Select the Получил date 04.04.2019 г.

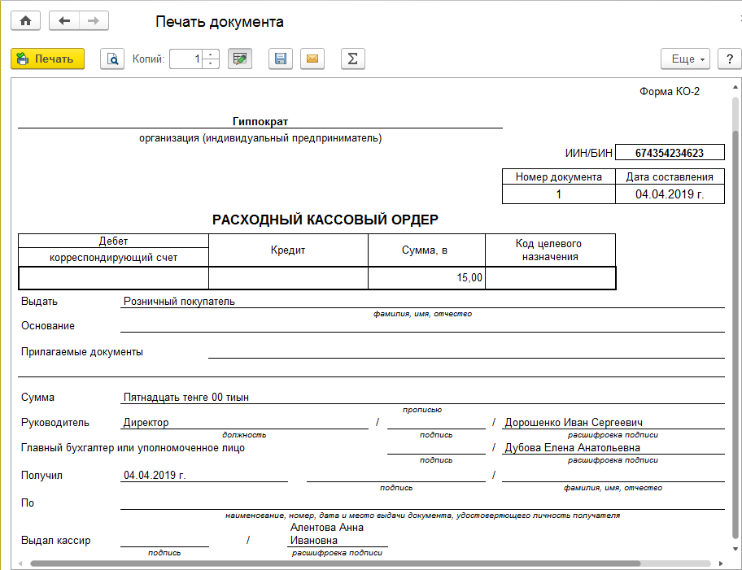click(155, 476)
